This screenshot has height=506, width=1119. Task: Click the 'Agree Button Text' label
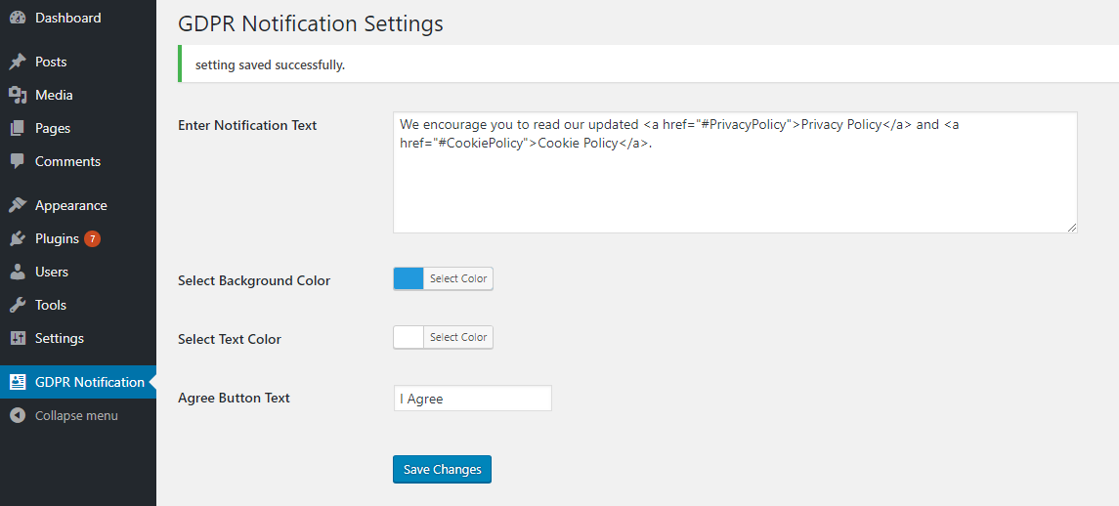click(x=234, y=399)
